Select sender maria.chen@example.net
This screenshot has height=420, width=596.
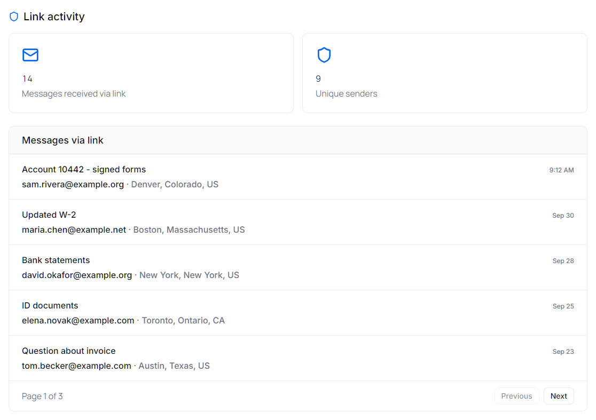click(x=74, y=230)
